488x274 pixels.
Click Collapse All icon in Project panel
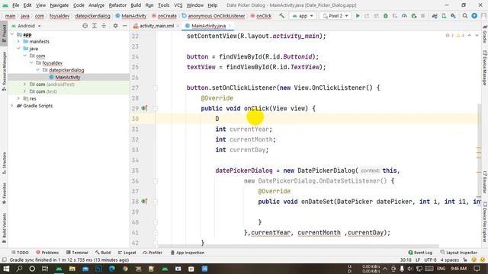click(x=104, y=26)
